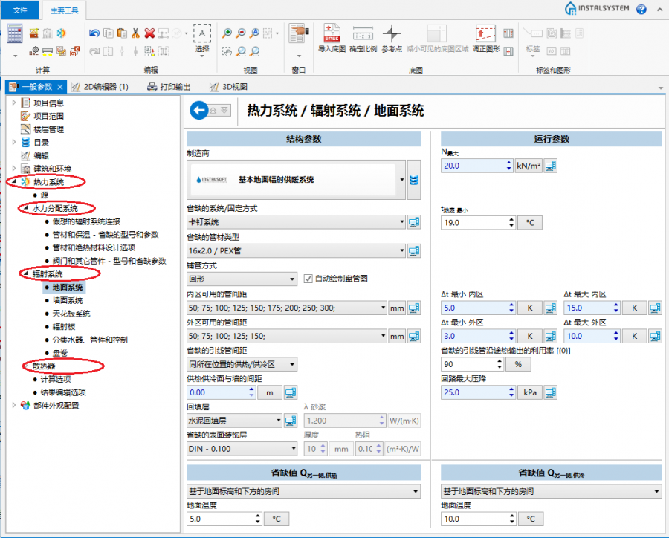Select 墙面系统 in the tree

coord(68,300)
